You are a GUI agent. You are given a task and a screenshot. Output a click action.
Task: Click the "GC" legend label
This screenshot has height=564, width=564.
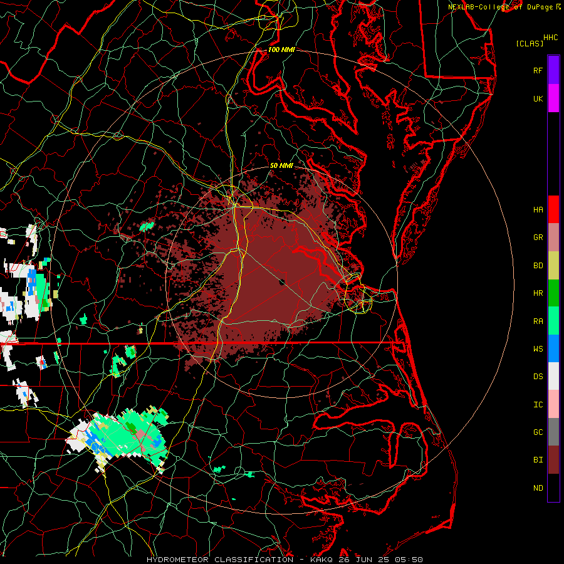coord(538,432)
